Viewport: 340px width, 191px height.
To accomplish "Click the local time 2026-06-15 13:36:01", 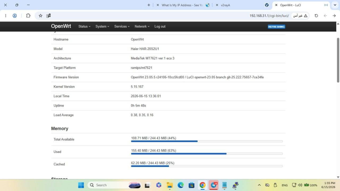I will pyautogui.click(x=146, y=96).
